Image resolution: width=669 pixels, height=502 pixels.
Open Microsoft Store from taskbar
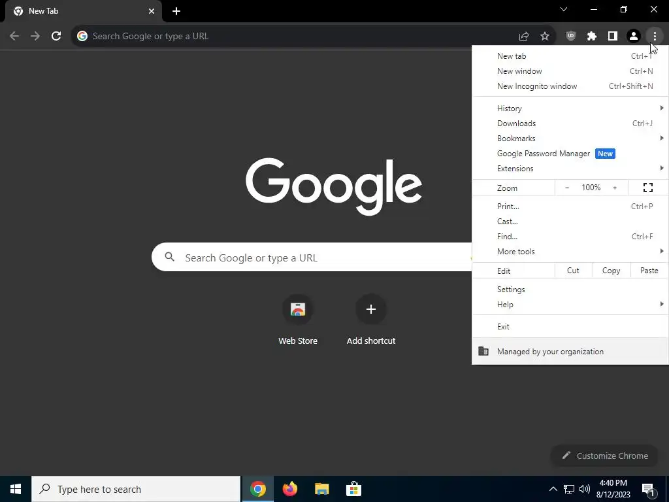[x=353, y=489]
